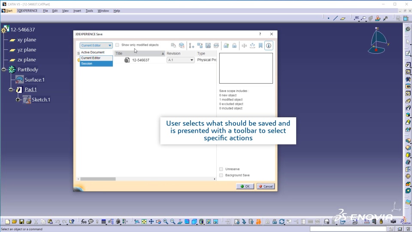Viewport: 412px width, 232px height.
Task: Open the Edit menu
Action: [x=55, y=11]
